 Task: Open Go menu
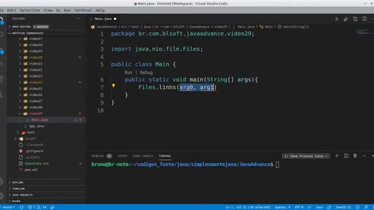pyautogui.click(x=58, y=10)
